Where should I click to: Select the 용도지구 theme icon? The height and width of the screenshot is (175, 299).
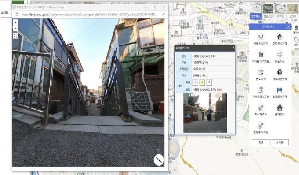point(280,55)
